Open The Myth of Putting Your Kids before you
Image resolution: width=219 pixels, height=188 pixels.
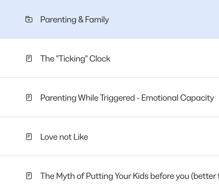(130, 176)
